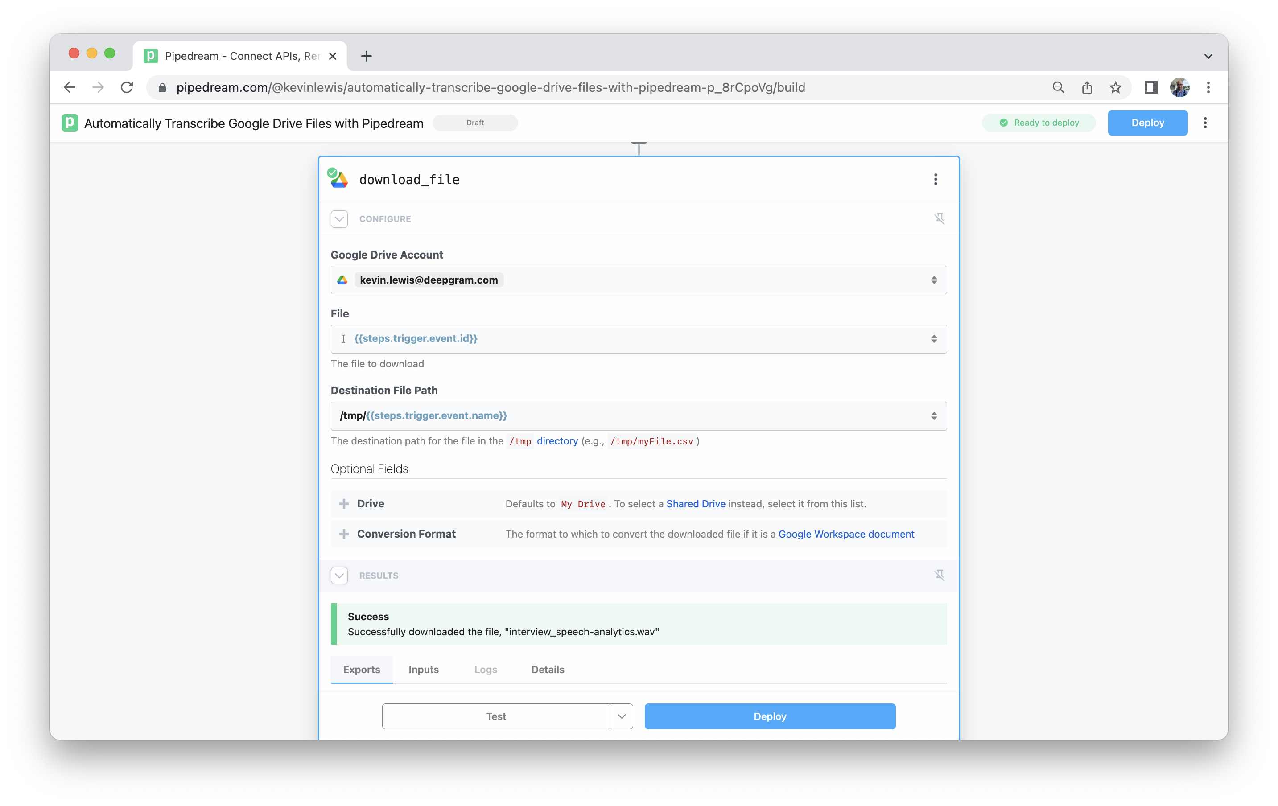Open a new browser tab

pos(366,56)
